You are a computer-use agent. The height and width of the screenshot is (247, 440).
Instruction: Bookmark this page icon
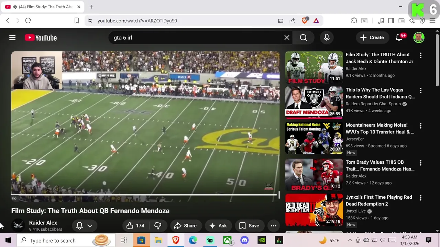[x=77, y=21]
